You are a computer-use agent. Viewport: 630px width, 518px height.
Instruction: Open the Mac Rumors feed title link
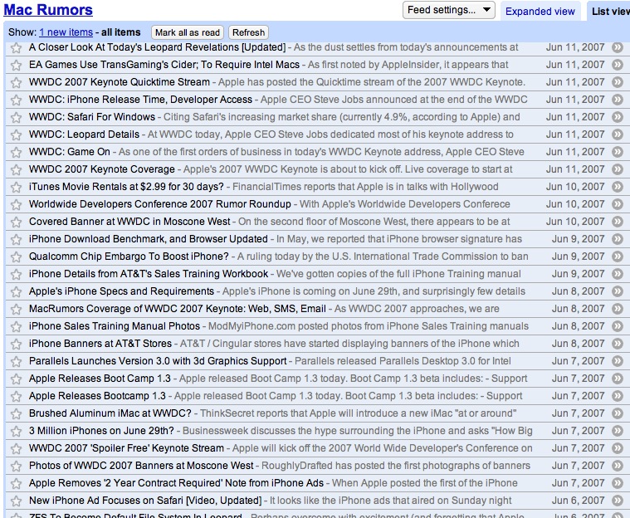(48, 10)
